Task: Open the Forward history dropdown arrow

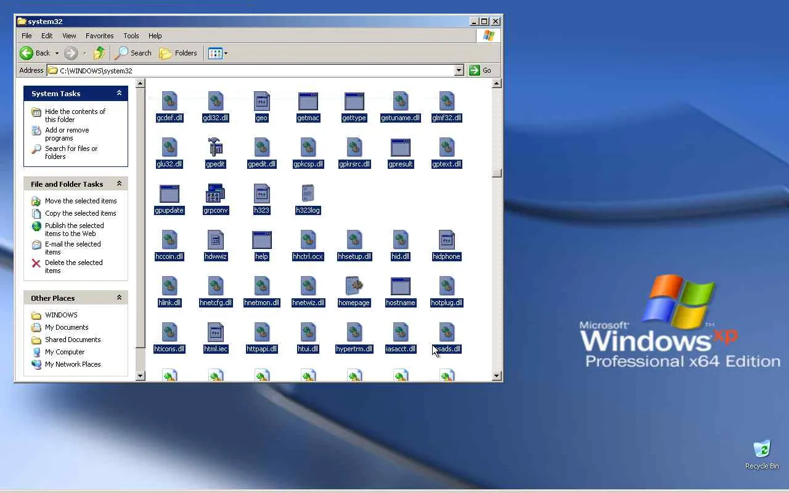Action: [84, 53]
